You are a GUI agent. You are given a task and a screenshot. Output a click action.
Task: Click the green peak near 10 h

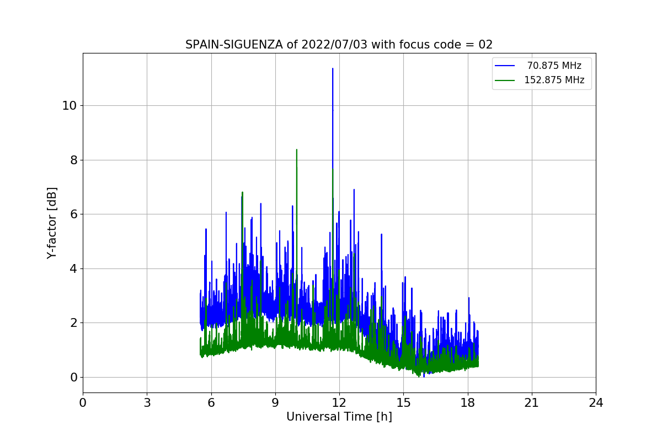[297, 150]
